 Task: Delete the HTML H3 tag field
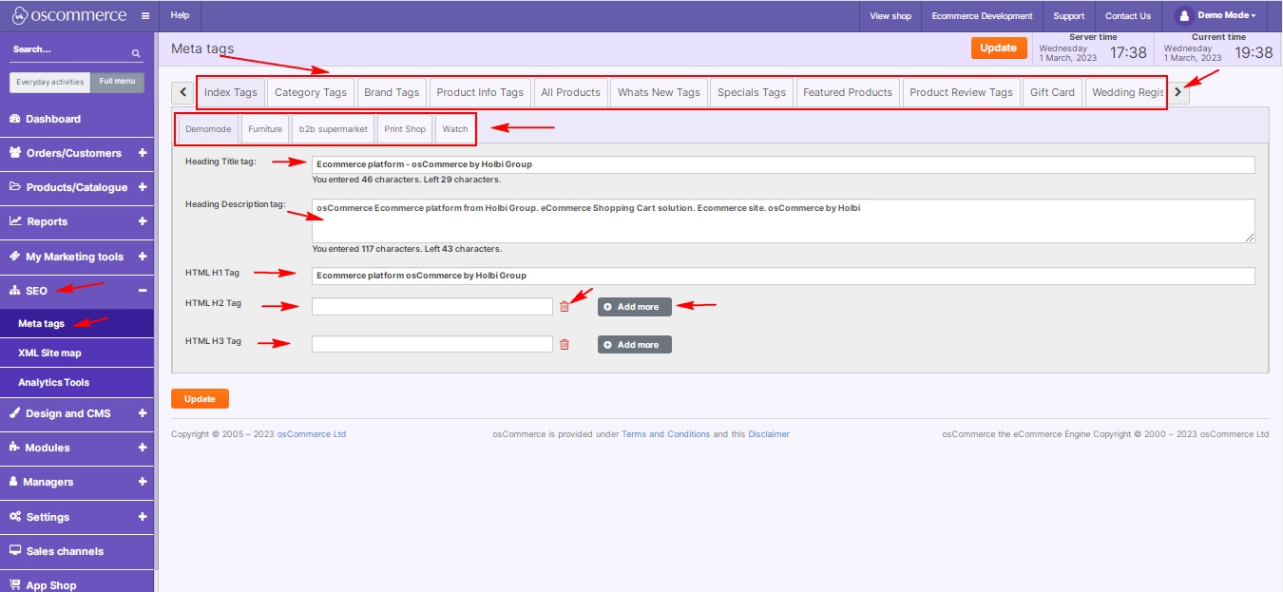coord(565,344)
